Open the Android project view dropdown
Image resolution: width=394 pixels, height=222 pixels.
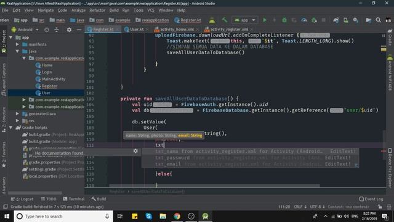point(25,30)
